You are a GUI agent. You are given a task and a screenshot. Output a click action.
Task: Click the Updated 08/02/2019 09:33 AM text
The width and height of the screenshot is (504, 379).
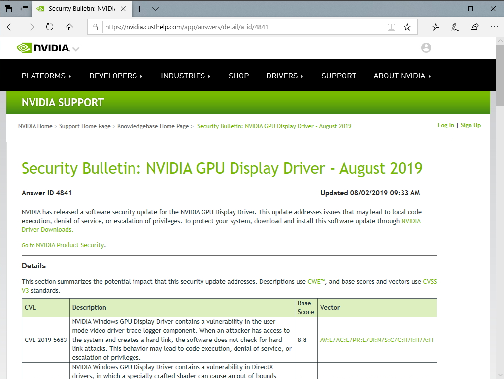click(370, 193)
